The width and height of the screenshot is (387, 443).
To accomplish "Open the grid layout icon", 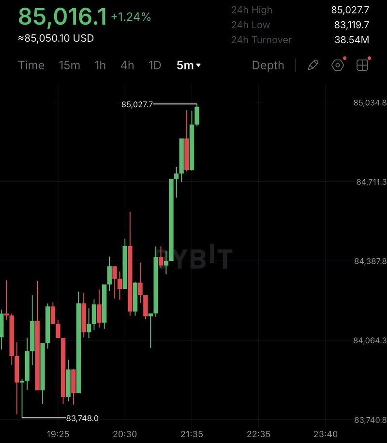I will 362,65.
